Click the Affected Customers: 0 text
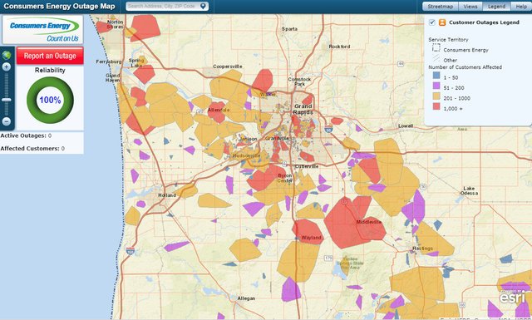Image resolution: width=532 pixels, height=320 pixels. click(32, 149)
